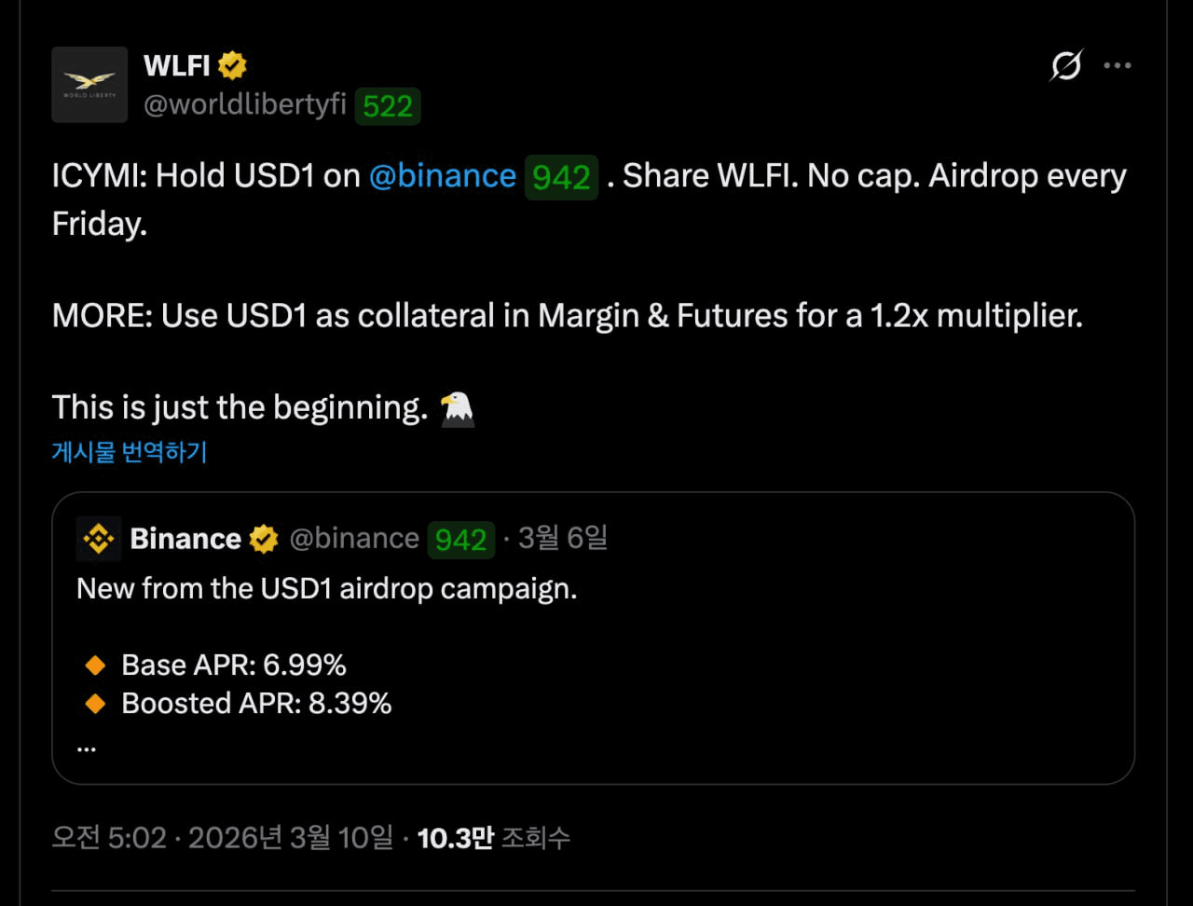Expand the quoted post's truncated ellipsis
The width and height of the screenshot is (1193, 906).
pyautogui.click(x=87, y=746)
